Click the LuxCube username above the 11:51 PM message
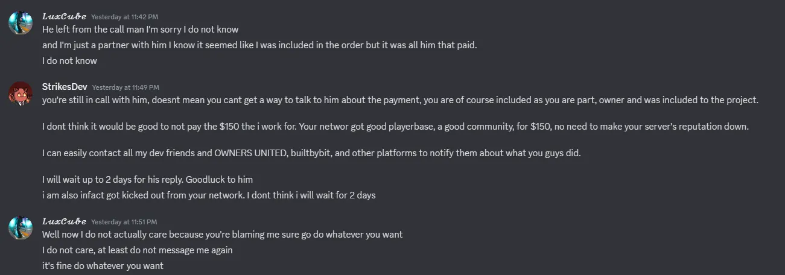The height and width of the screenshot is (275, 785). (x=64, y=221)
